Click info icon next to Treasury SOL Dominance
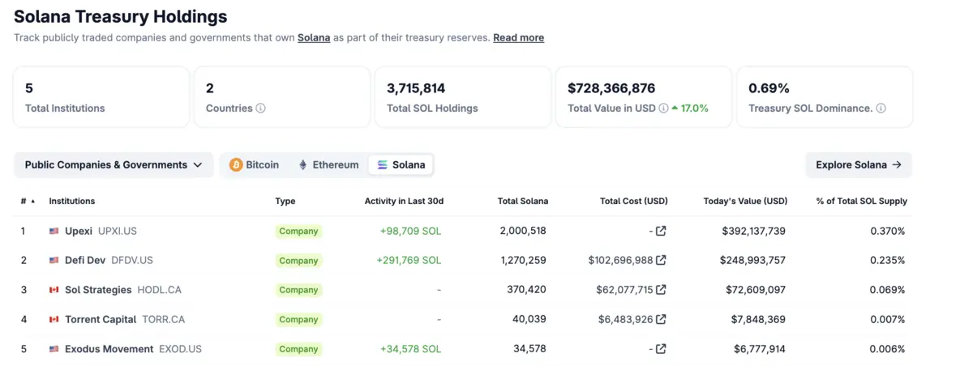The image size is (973, 379). pos(881,109)
